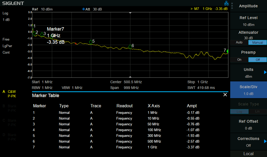Close the Marker Table panel
This screenshot has height=157, width=267.
pos(225,95)
